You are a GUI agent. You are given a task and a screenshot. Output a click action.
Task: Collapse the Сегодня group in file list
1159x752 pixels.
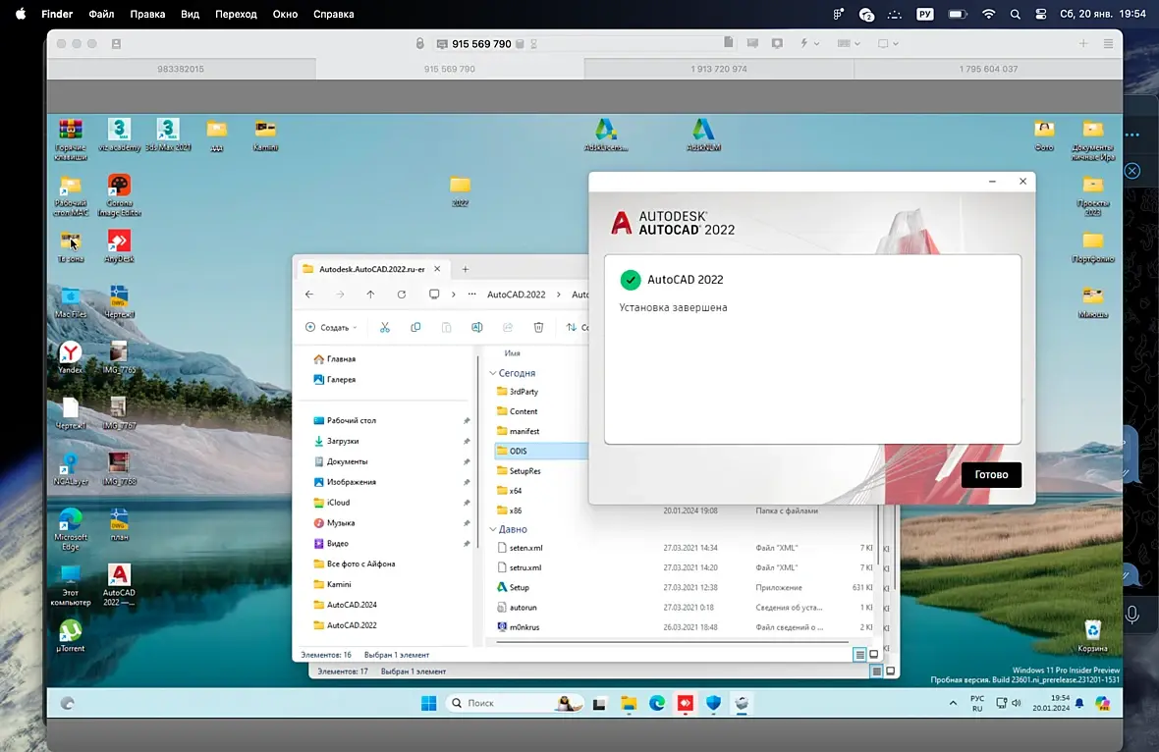tap(493, 373)
